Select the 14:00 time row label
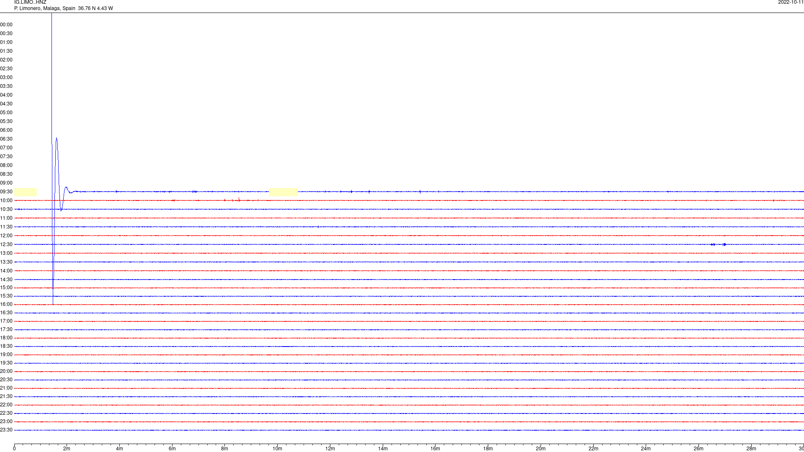Viewport: 804px width, 452px height. click(6, 271)
